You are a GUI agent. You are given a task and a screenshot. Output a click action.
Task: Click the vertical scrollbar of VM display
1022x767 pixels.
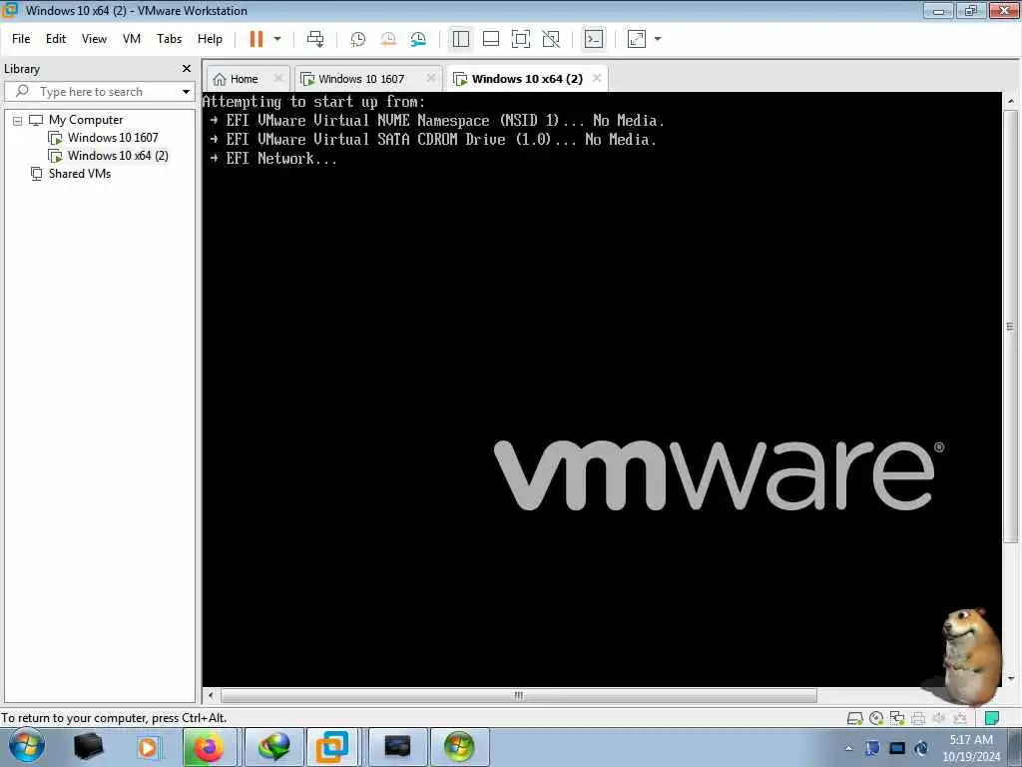click(x=1010, y=327)
